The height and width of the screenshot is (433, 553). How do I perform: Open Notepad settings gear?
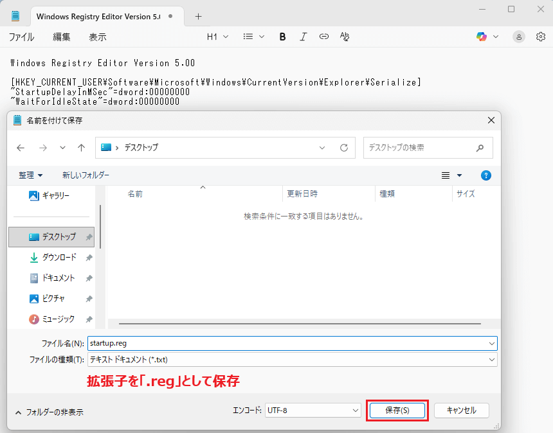click(541, 37)
